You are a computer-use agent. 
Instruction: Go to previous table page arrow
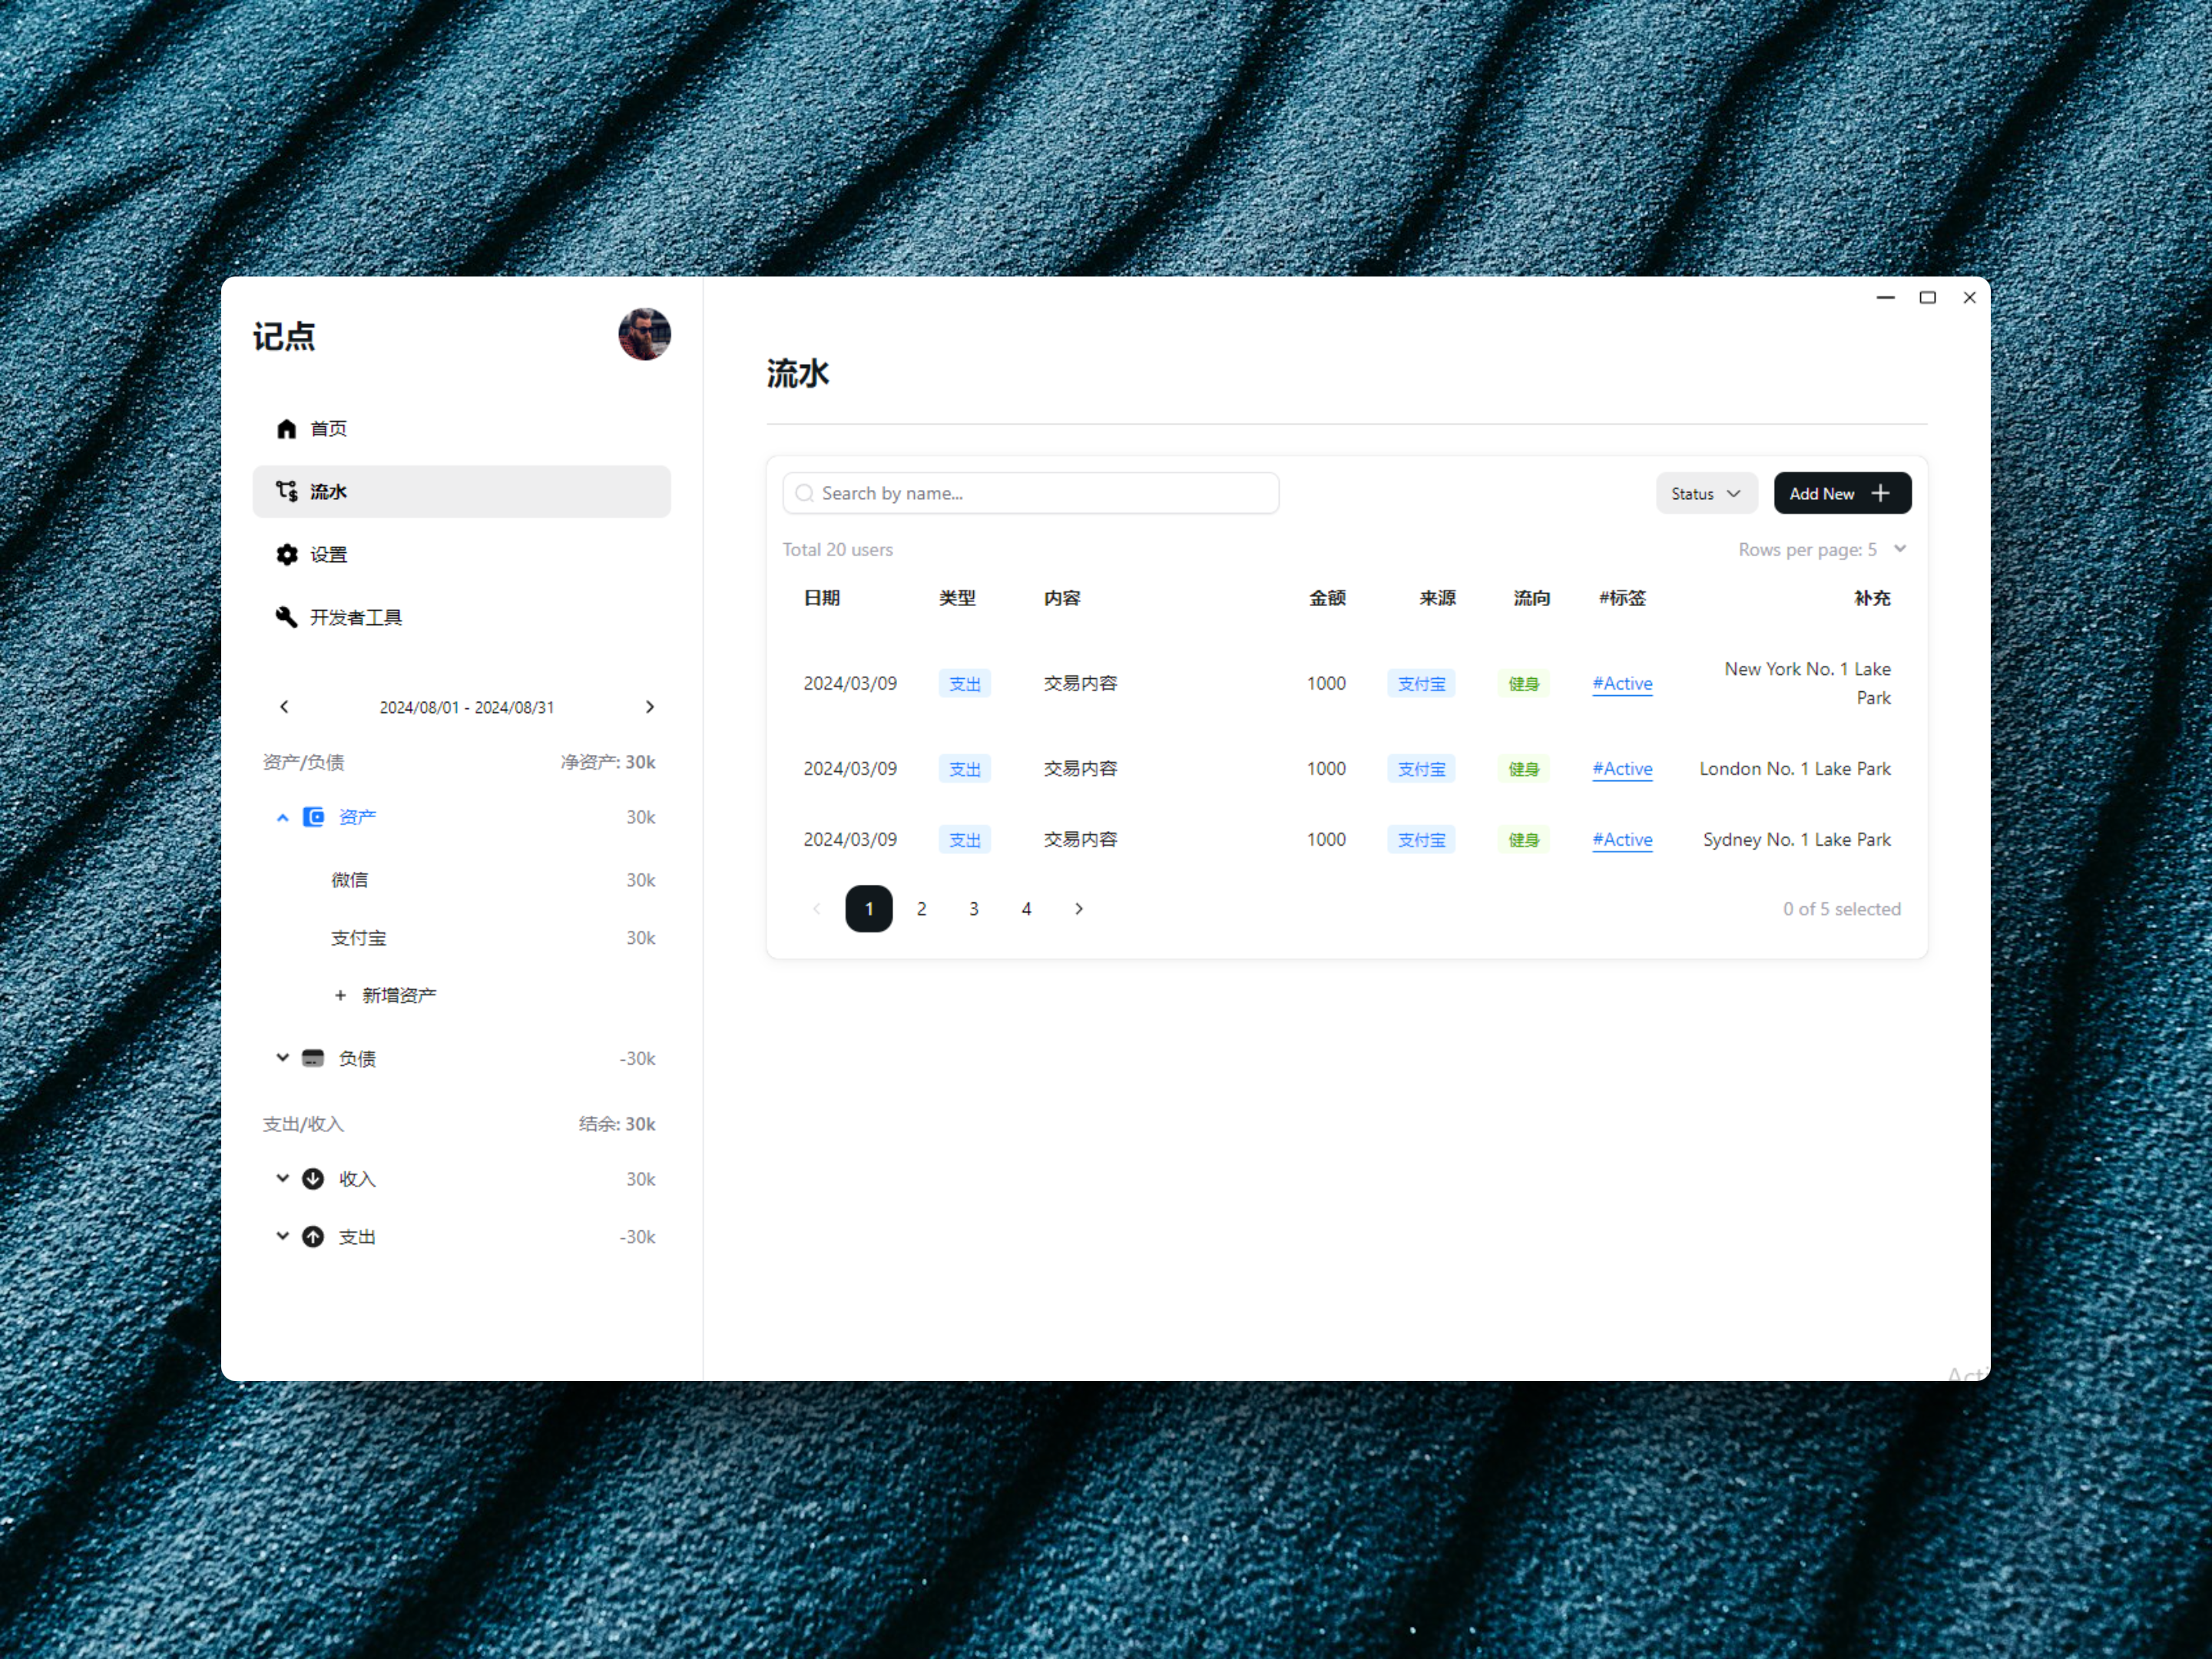[x=817, y=909]
